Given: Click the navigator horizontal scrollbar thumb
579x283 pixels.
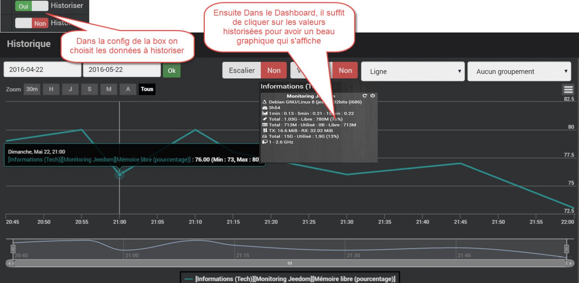Looking at the screenshot, I should [290, 263].
